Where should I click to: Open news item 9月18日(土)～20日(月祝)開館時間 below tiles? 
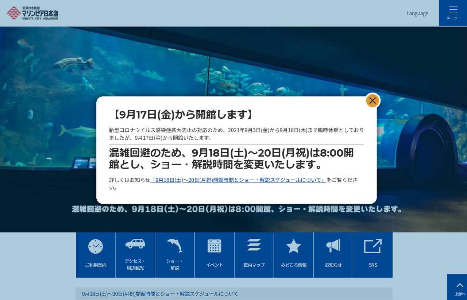[x=234, y=293]
